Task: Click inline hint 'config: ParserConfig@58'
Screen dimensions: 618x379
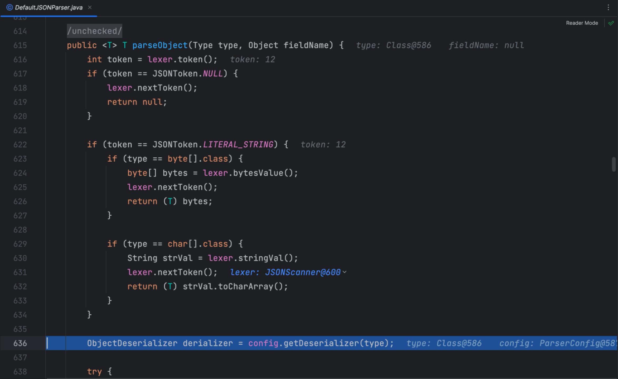Action: tap(558, 343)
